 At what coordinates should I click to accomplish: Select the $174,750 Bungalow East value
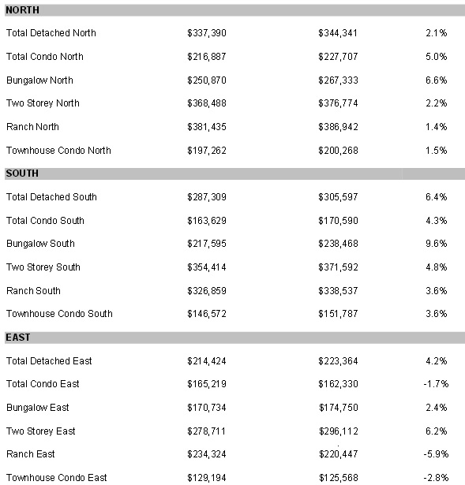point(339,408)
